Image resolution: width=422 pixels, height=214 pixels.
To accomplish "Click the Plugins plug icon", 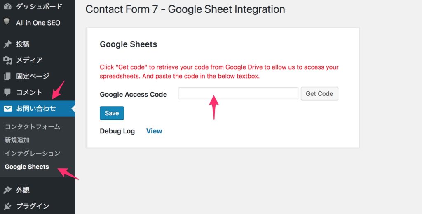I will [x=7, y=206].
